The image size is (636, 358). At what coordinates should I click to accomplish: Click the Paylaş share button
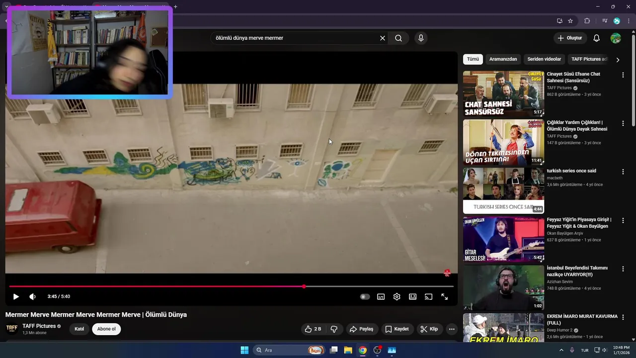pyautogui.click(x=361, y=329)
